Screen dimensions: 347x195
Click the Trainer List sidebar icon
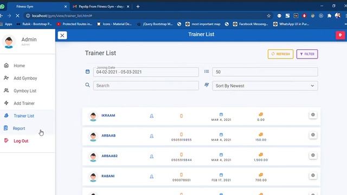coord(6,115)
